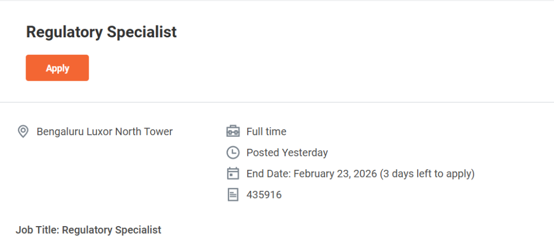The height and width of the screenshot is (244, 554).
Task: Click the horizontal divider below Apply
Action: coord(277,102)
